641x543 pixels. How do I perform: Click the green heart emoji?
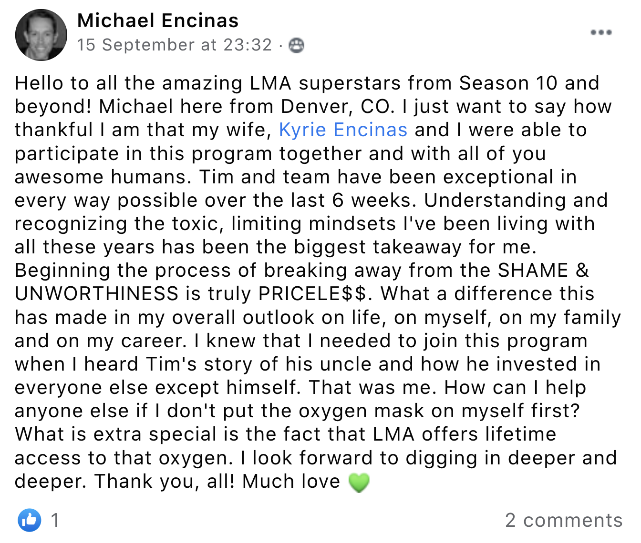point(359,482)
